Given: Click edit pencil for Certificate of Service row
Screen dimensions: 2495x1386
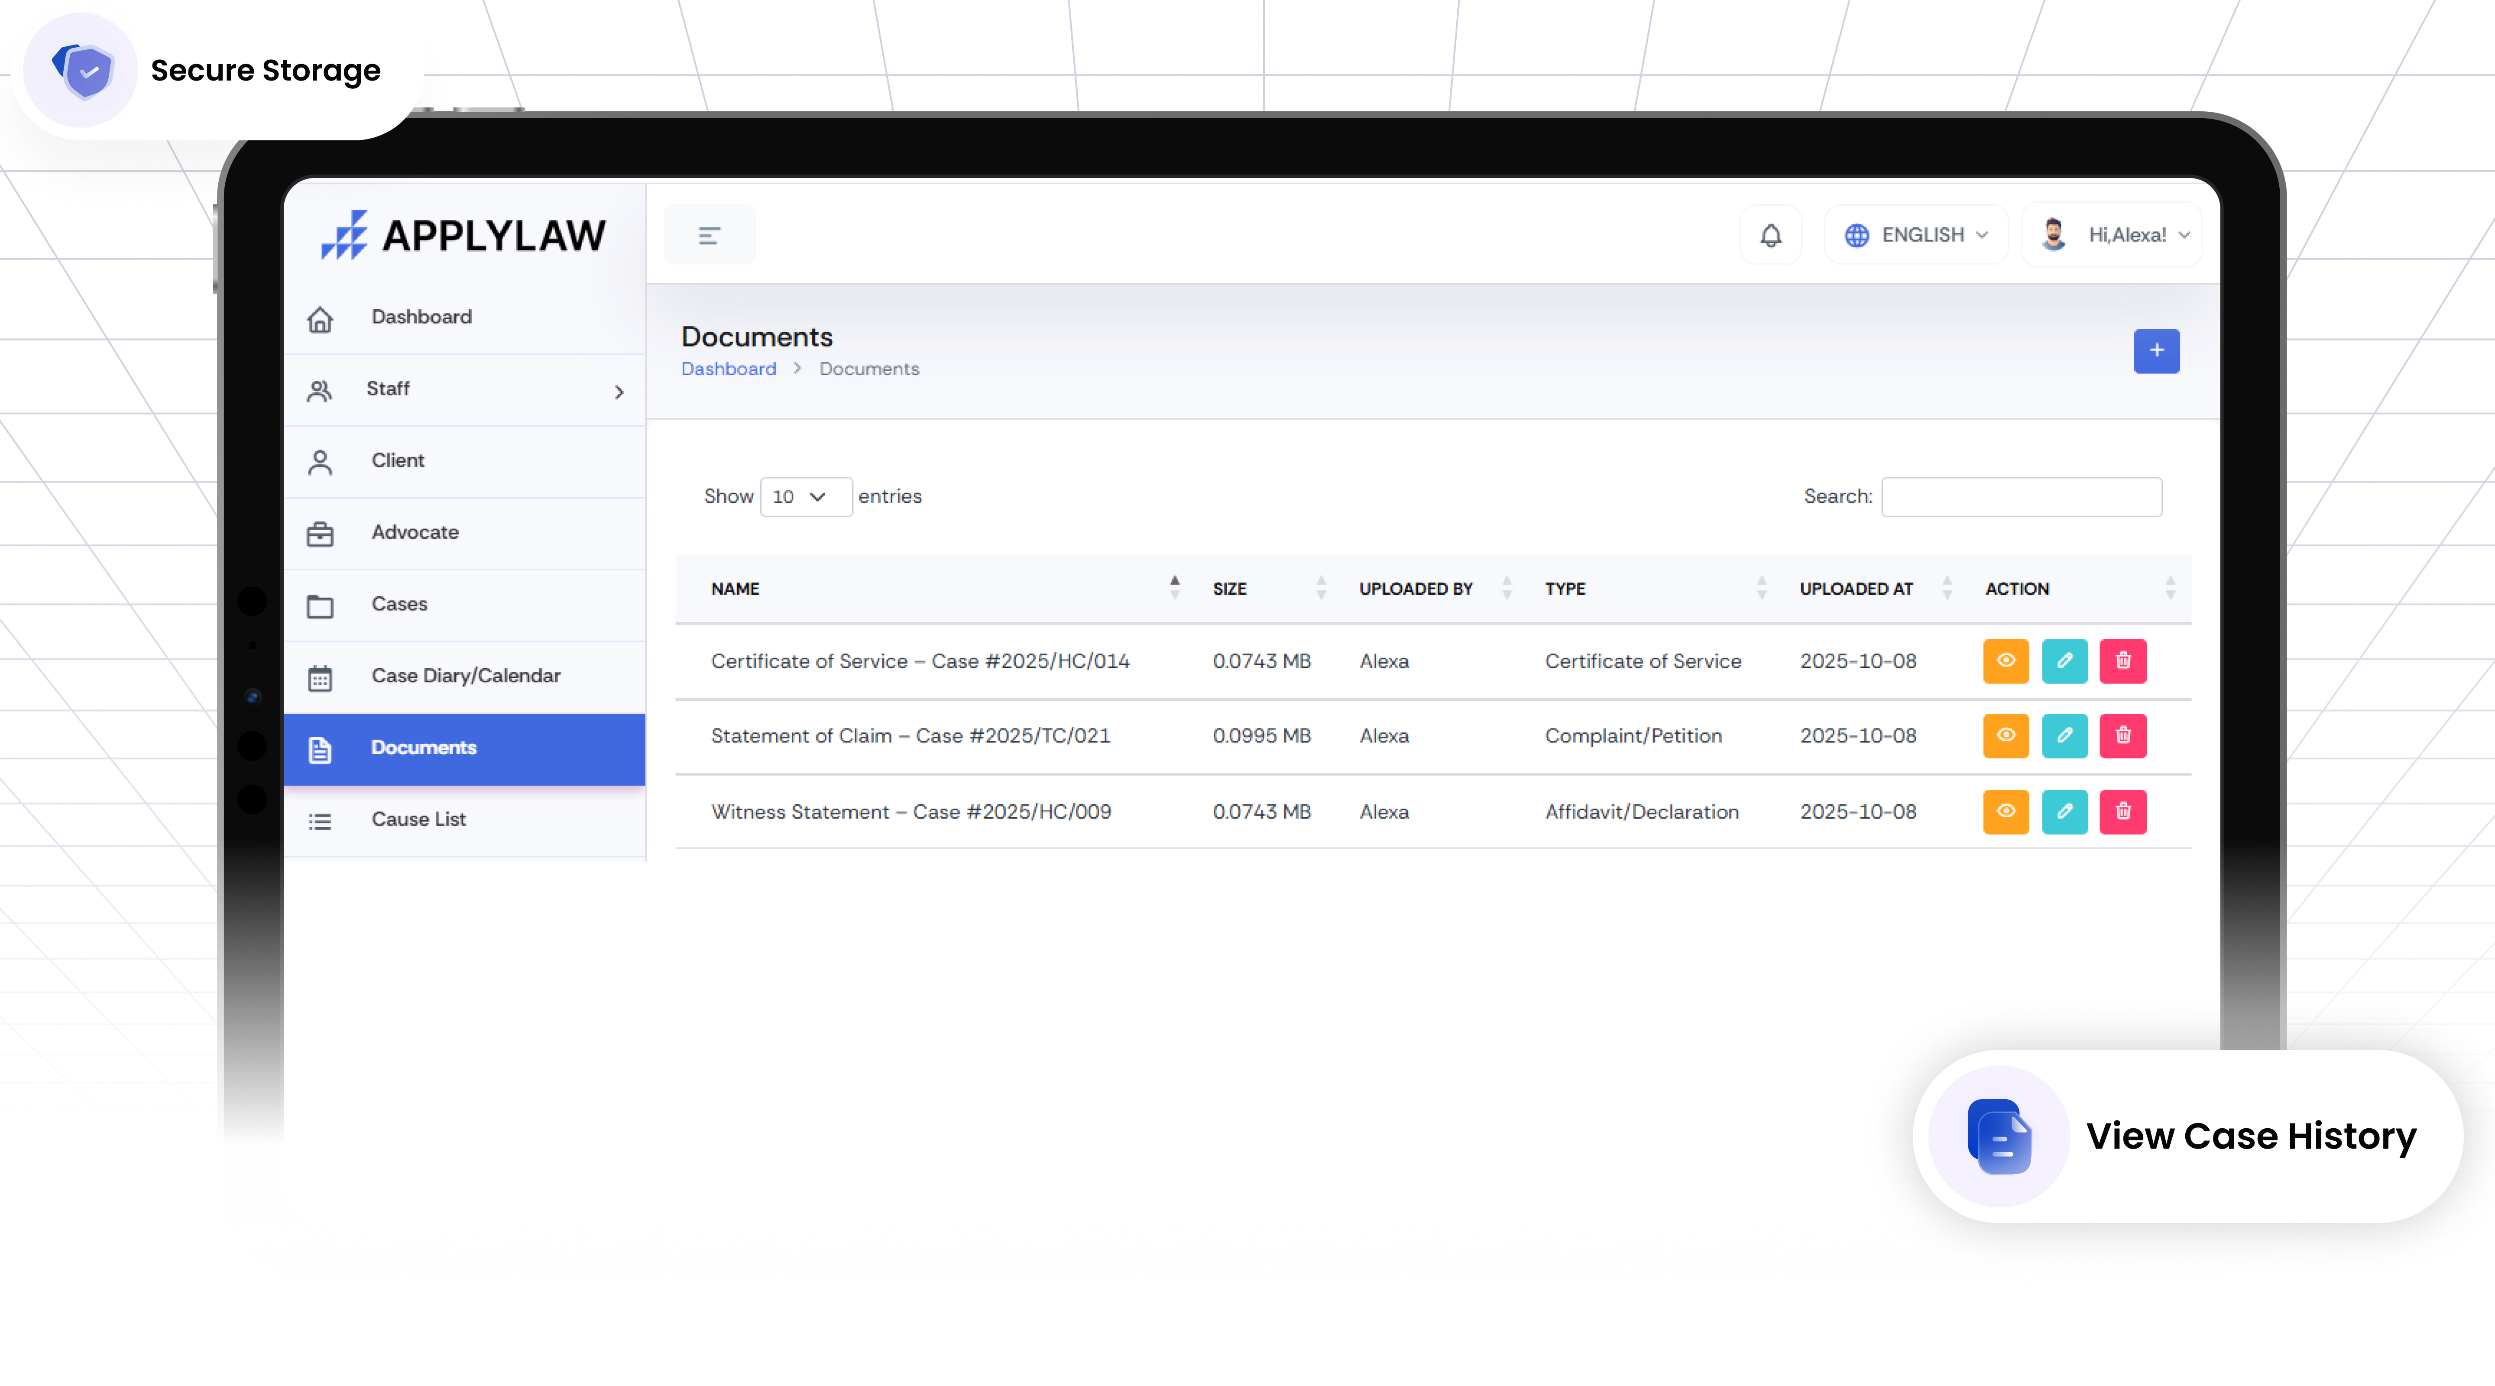Looking at the screenshot, I should tap(2064, 661).
